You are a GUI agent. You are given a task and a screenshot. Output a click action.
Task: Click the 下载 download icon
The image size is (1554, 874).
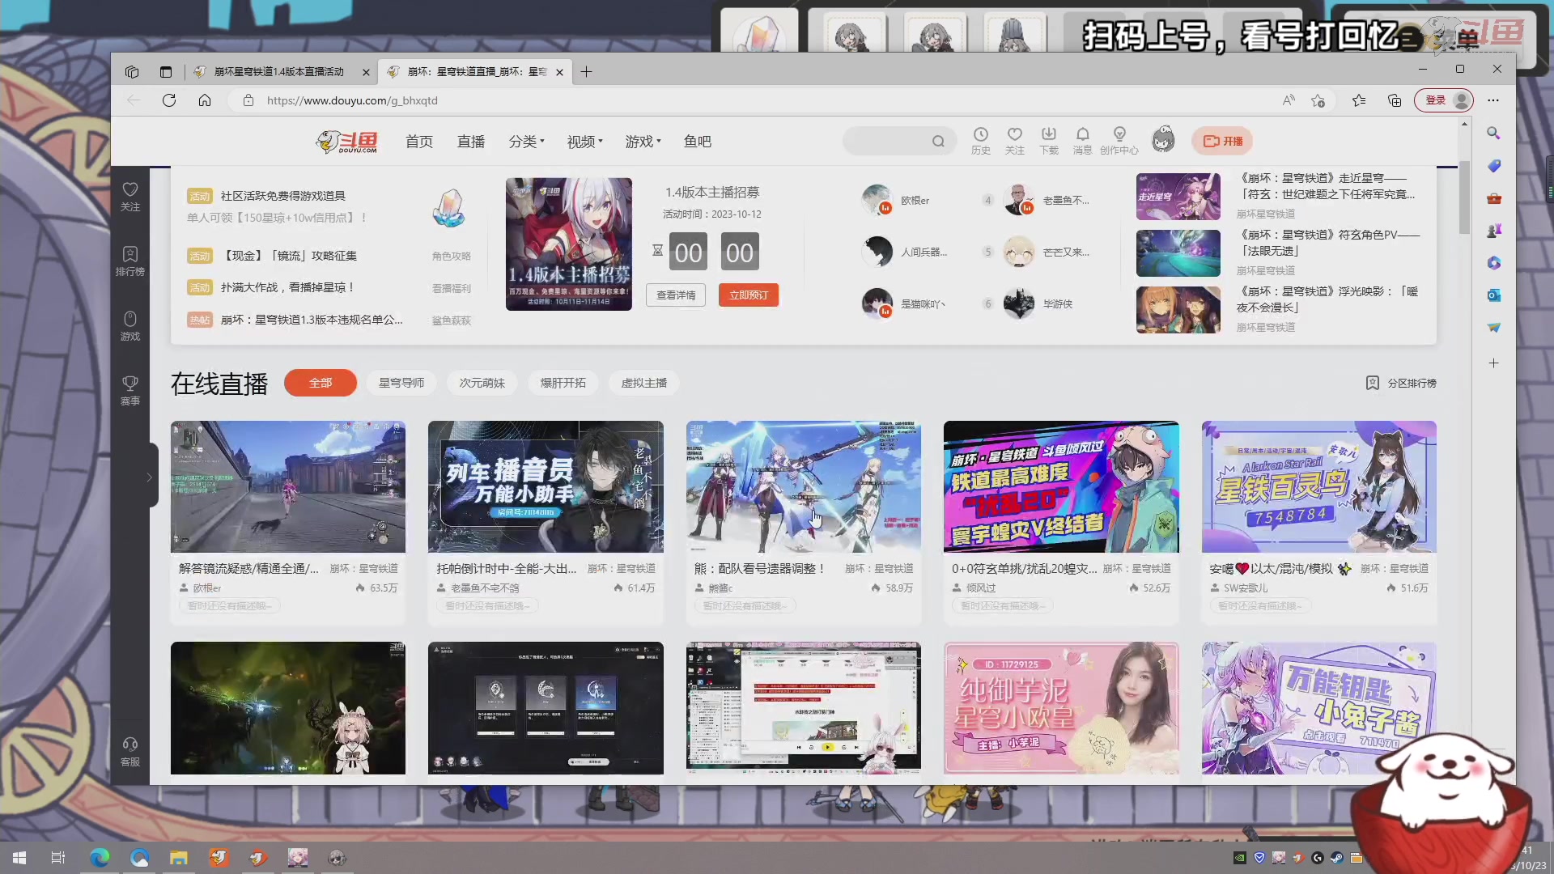1049,140
